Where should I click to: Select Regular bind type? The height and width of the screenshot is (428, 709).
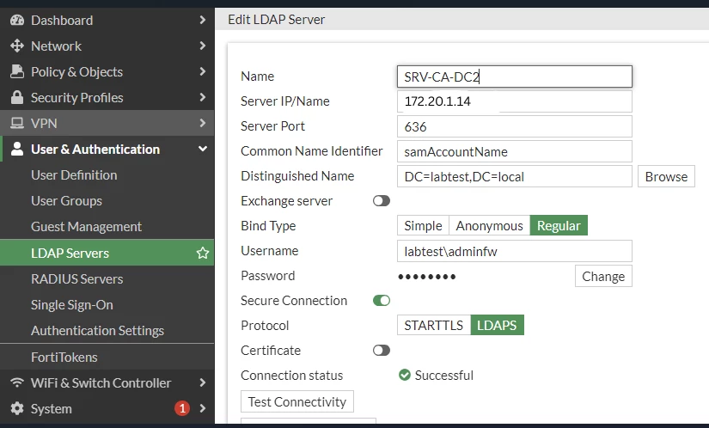click(559, 225)
